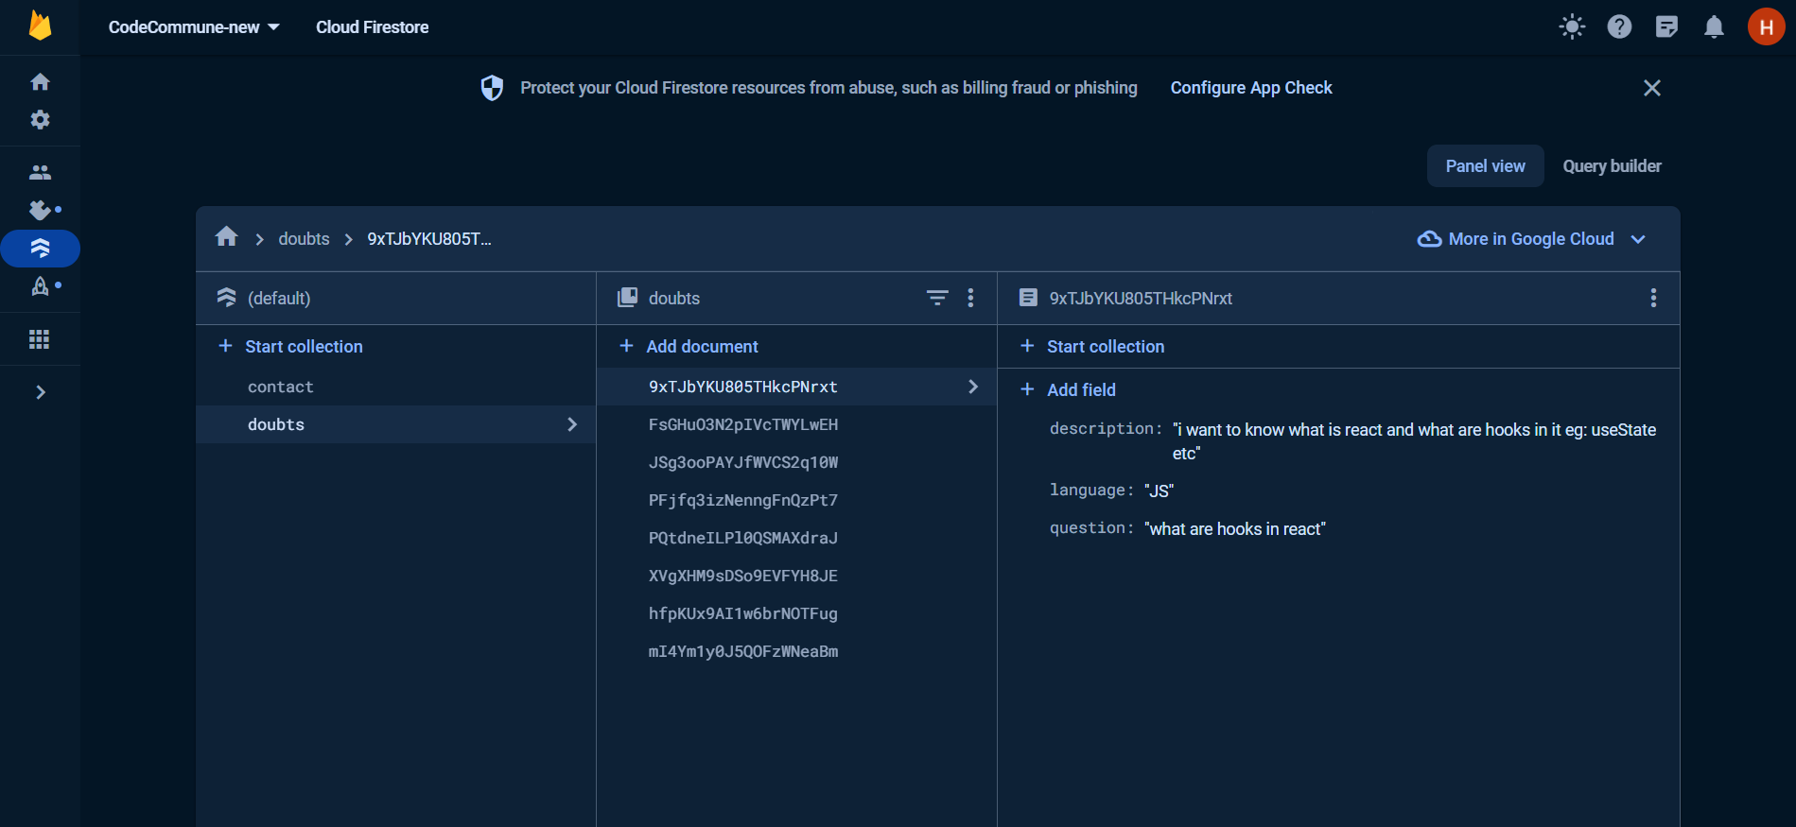This screenshot has width=1796, height=827.
Task: Open all products grid icon
Action: (40, 339)
